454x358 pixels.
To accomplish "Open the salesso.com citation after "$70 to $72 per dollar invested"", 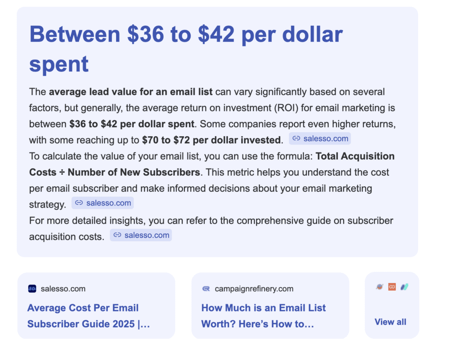I will point(325,139).
